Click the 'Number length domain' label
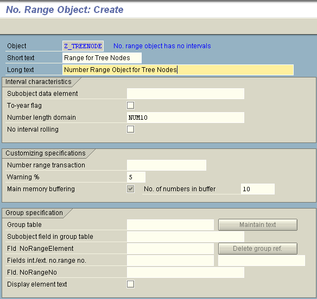This screenshot has height=299, width=317. [41, 118]
